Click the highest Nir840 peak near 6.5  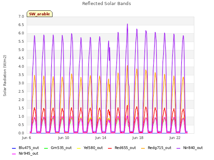pos(127,24)
